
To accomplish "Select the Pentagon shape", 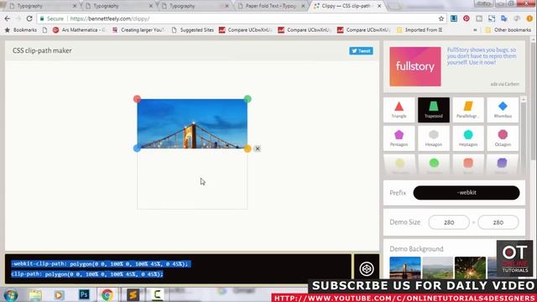I will click(x=399, y=138).
